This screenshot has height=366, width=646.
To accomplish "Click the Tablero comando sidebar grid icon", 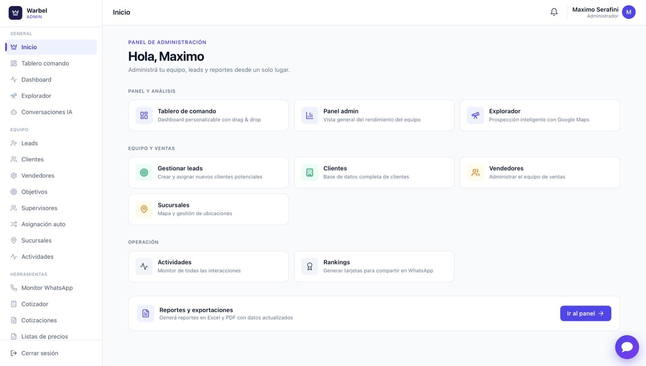I will 14,63.
